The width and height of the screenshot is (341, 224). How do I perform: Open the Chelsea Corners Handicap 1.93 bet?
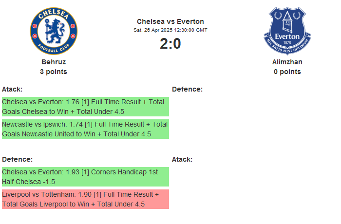tap(85, 177)
